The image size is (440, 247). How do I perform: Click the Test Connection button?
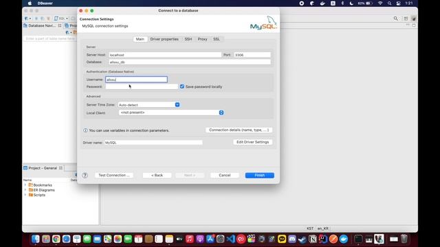pyautogui.click(x=114, y=176)
